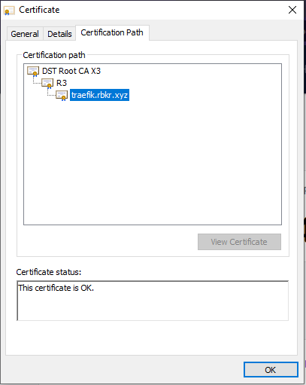Select the traefik.rbkr.xyz leaf certificate entry
This screenshot has height=385, width=306.
point(99,95)
